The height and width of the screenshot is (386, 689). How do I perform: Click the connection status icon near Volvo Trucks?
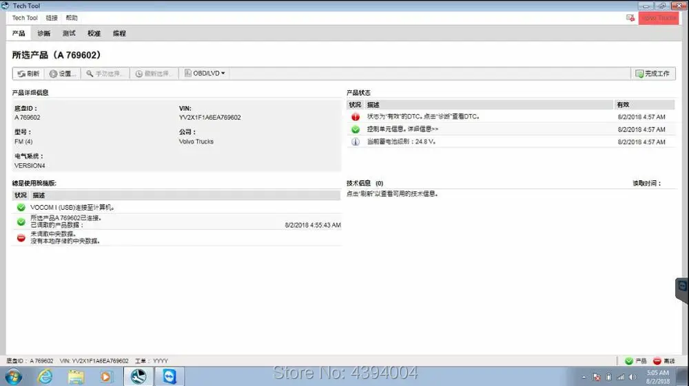click(630, 18)
